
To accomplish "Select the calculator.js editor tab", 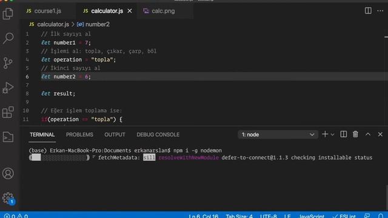I will pos(107,11).
